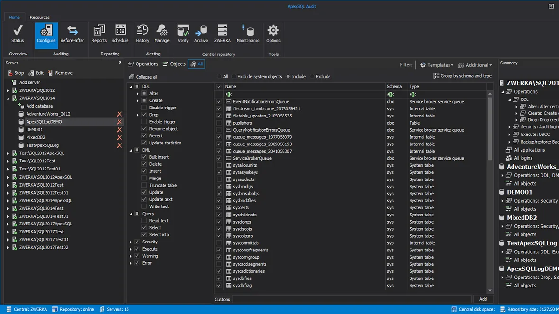Open the Templates filter dropdown
The width and height of the screenshot is (559, 314).
tap(436, 65)
